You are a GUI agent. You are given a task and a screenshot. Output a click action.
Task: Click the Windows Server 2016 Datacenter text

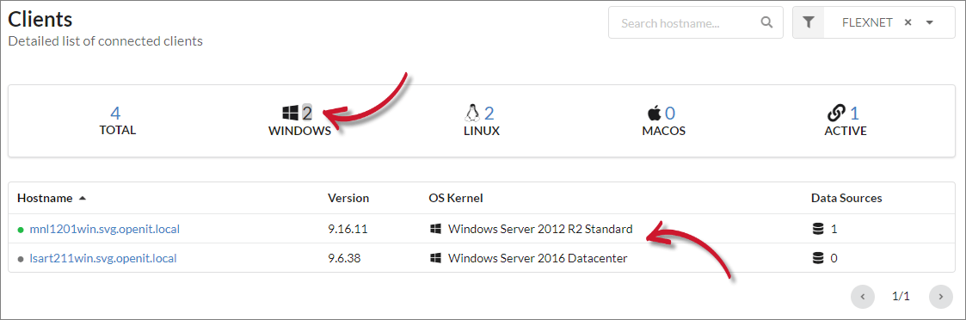click(538, 258)
